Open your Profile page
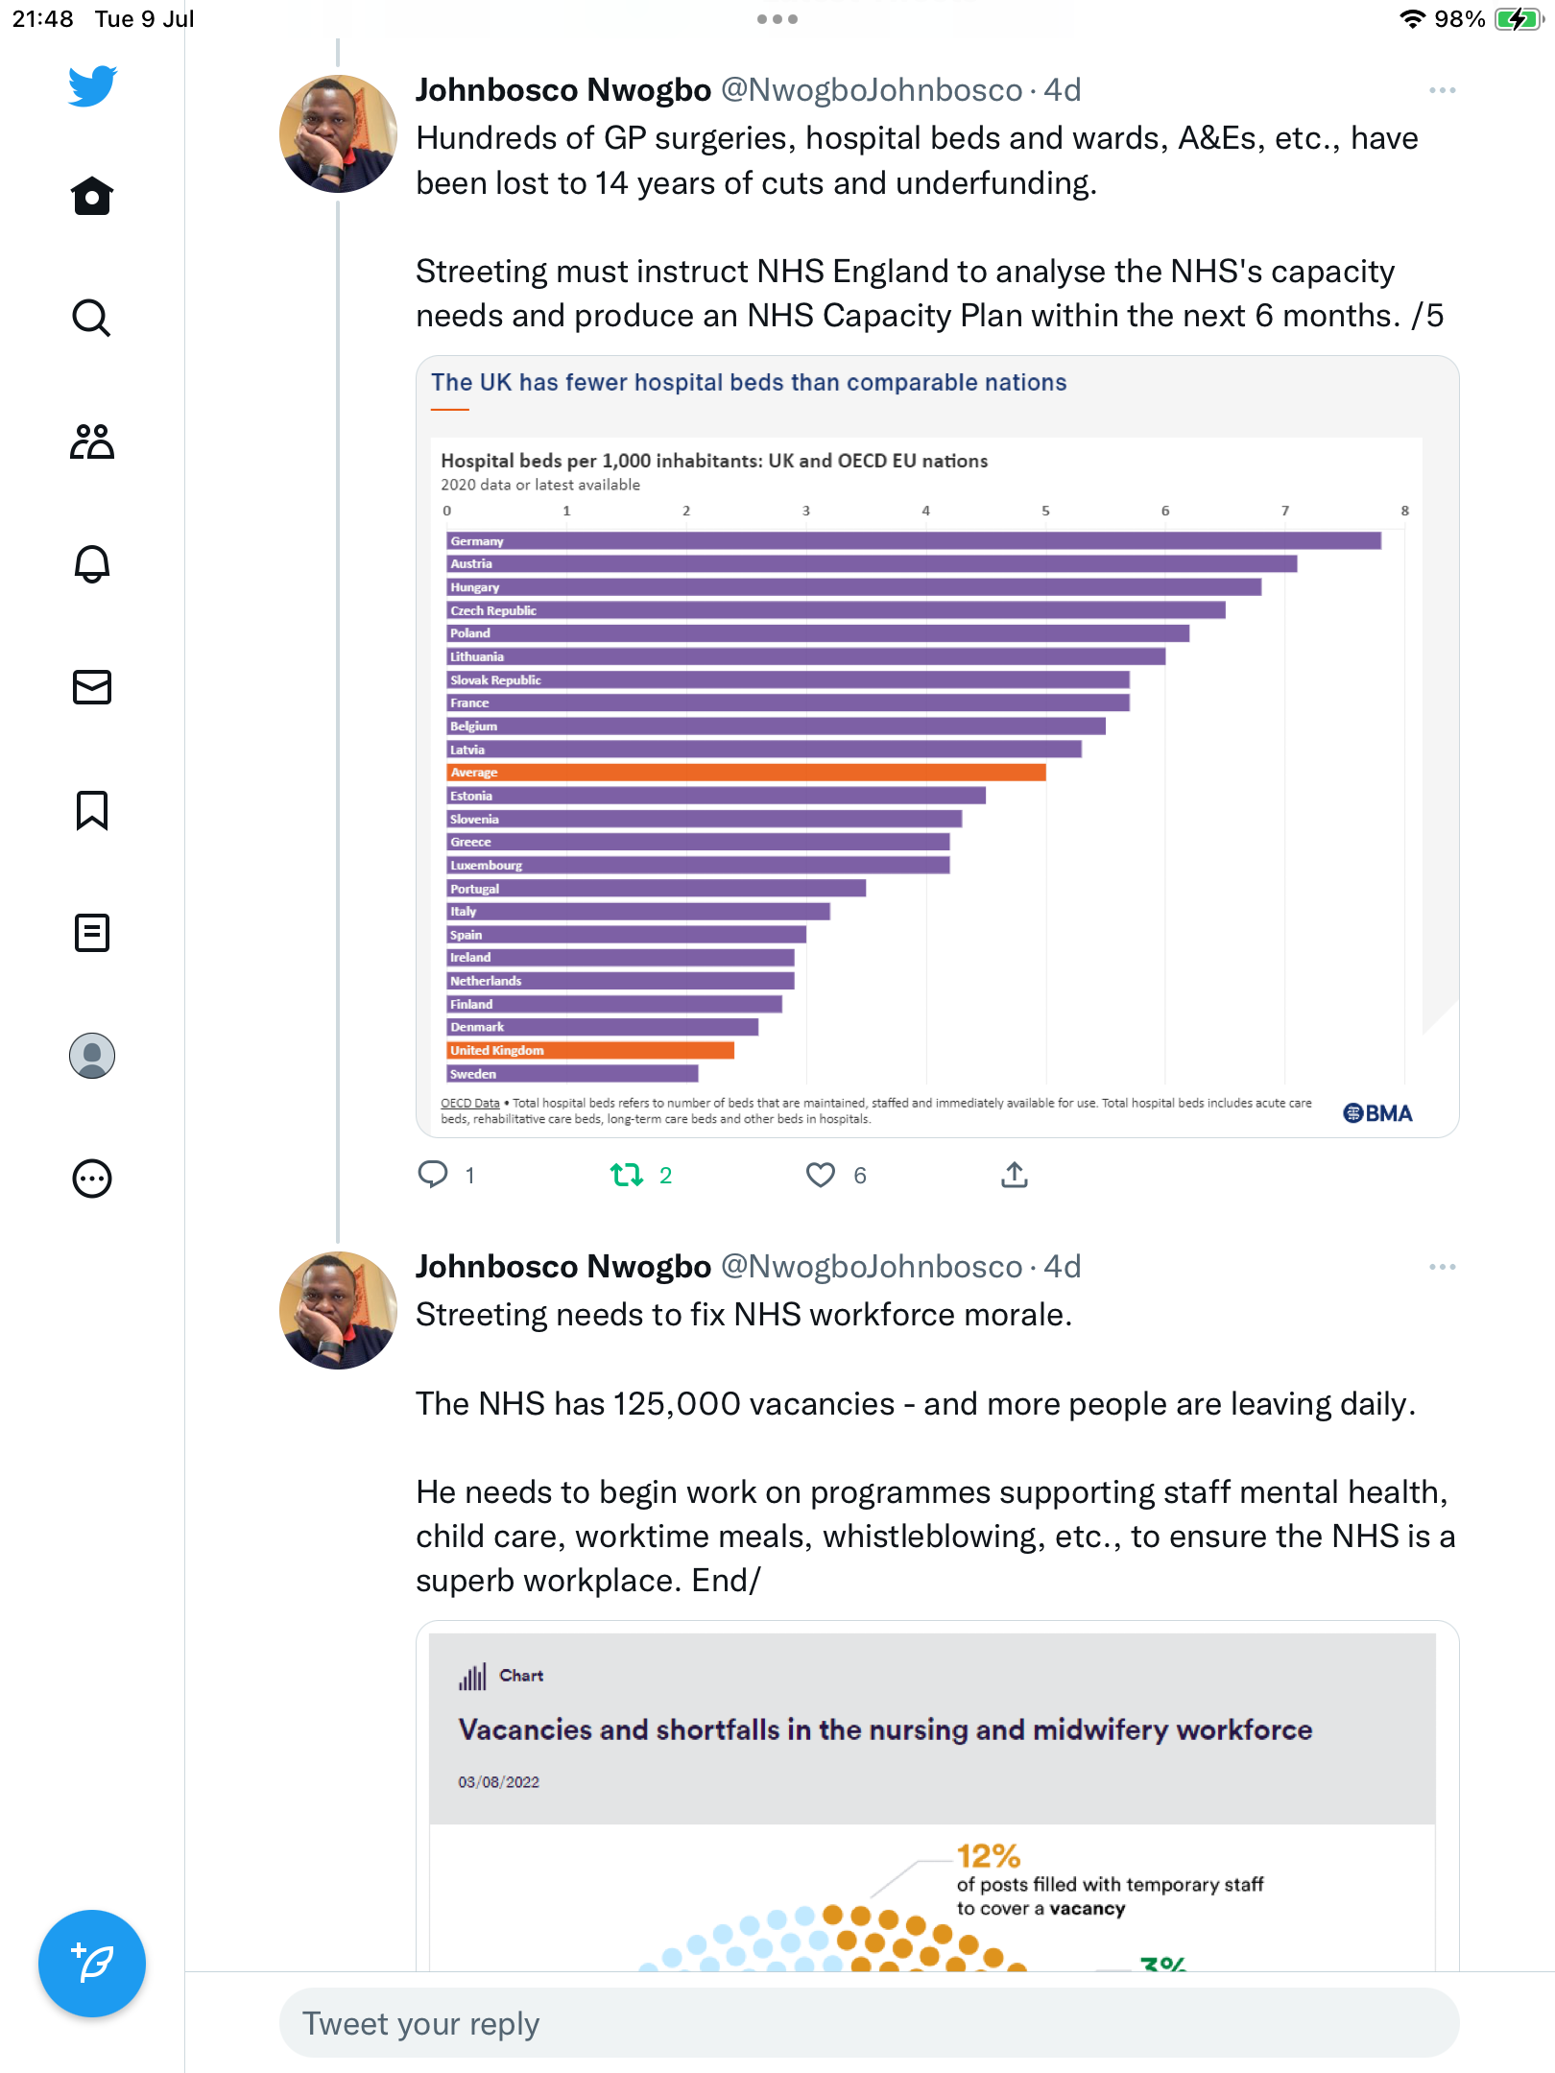Screen dimensions: 1555x2073 [x=92, y=1056]
